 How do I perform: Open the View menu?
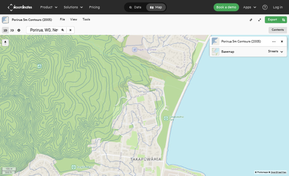[73, 19]
